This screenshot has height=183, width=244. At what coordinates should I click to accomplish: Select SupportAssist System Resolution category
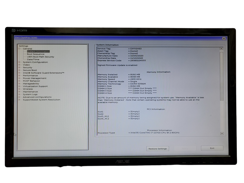41,100
